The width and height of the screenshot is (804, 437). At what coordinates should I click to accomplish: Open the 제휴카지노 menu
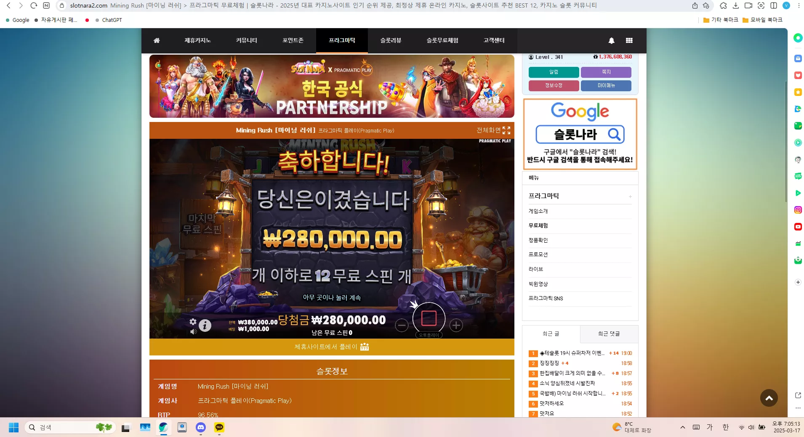[197, 40]
